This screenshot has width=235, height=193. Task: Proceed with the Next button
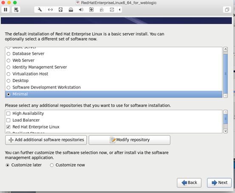219,183
